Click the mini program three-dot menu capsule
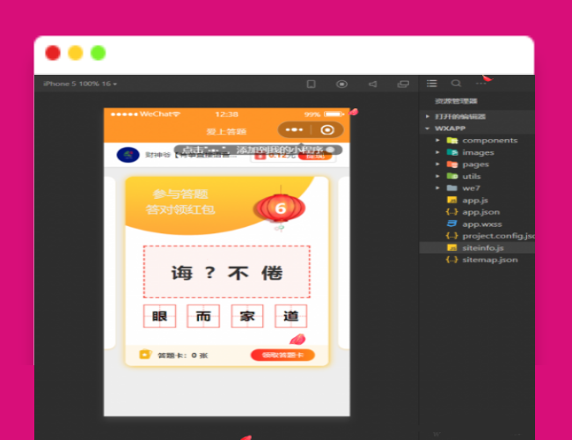 pyautogui.click(x=295, y=130)
